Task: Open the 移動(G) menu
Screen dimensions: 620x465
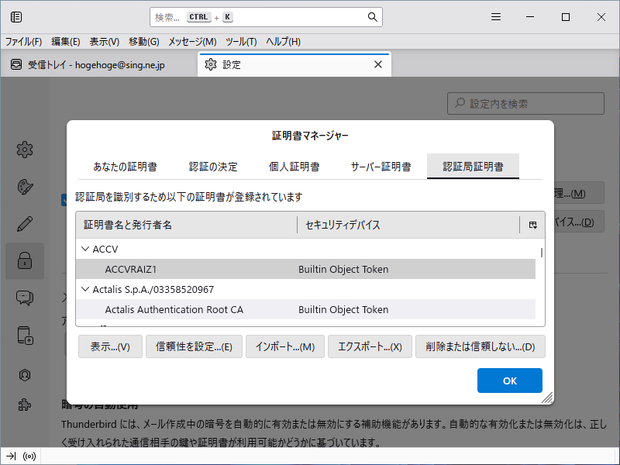Action: click(x=144, y=42)
